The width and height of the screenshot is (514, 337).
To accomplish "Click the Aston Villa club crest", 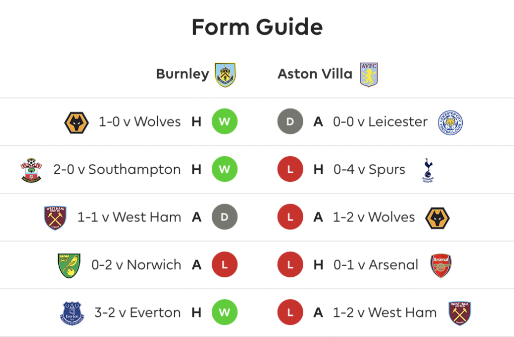I will [x=369, y=74].
